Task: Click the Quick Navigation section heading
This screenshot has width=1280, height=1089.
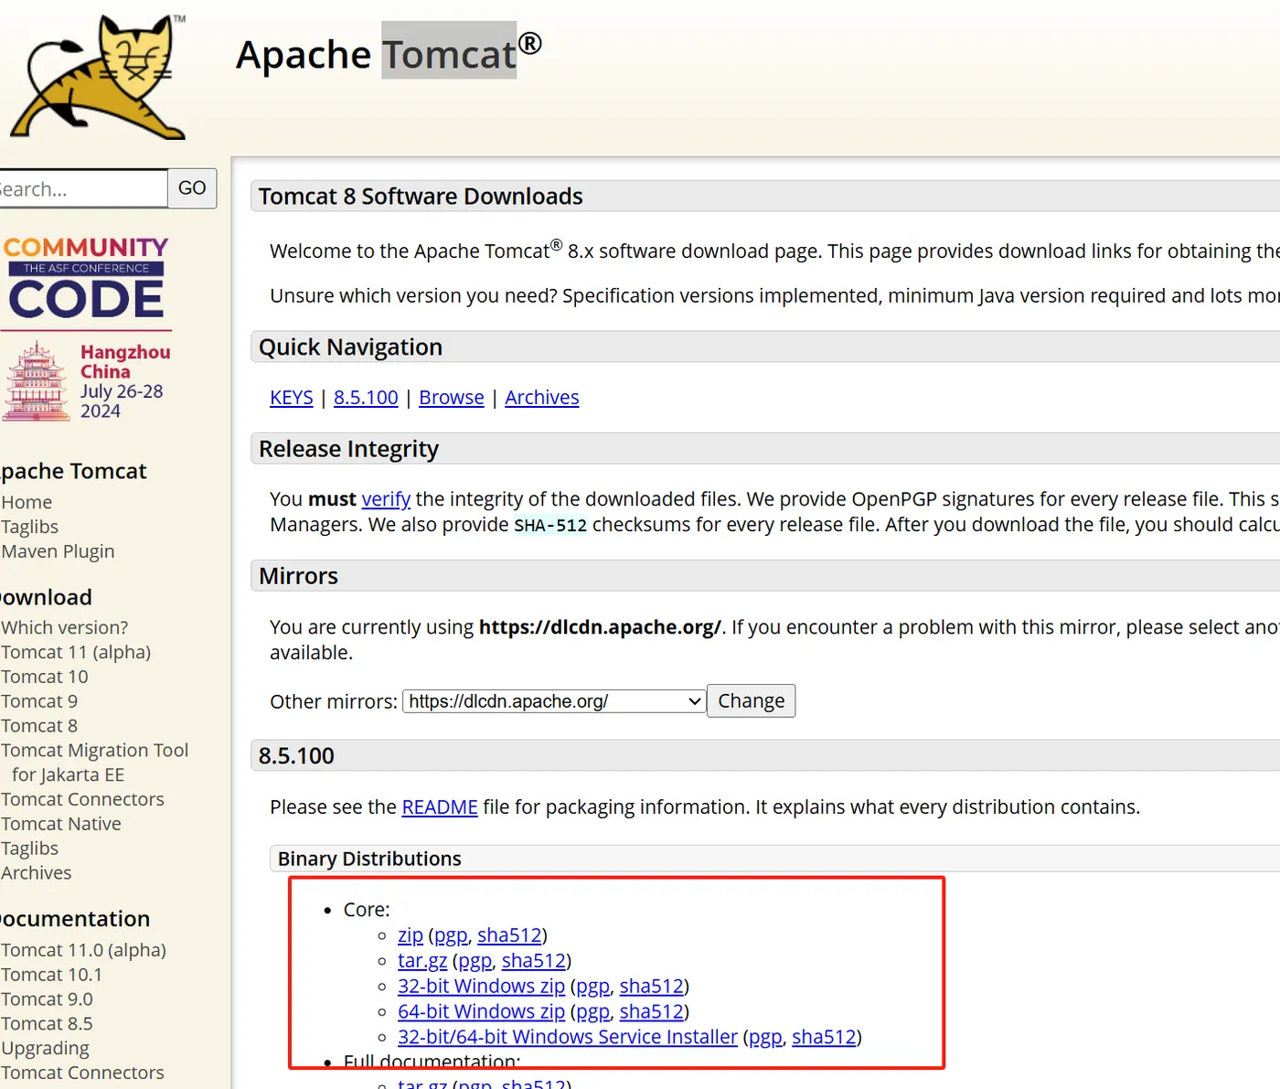Action: coord(350,347)
